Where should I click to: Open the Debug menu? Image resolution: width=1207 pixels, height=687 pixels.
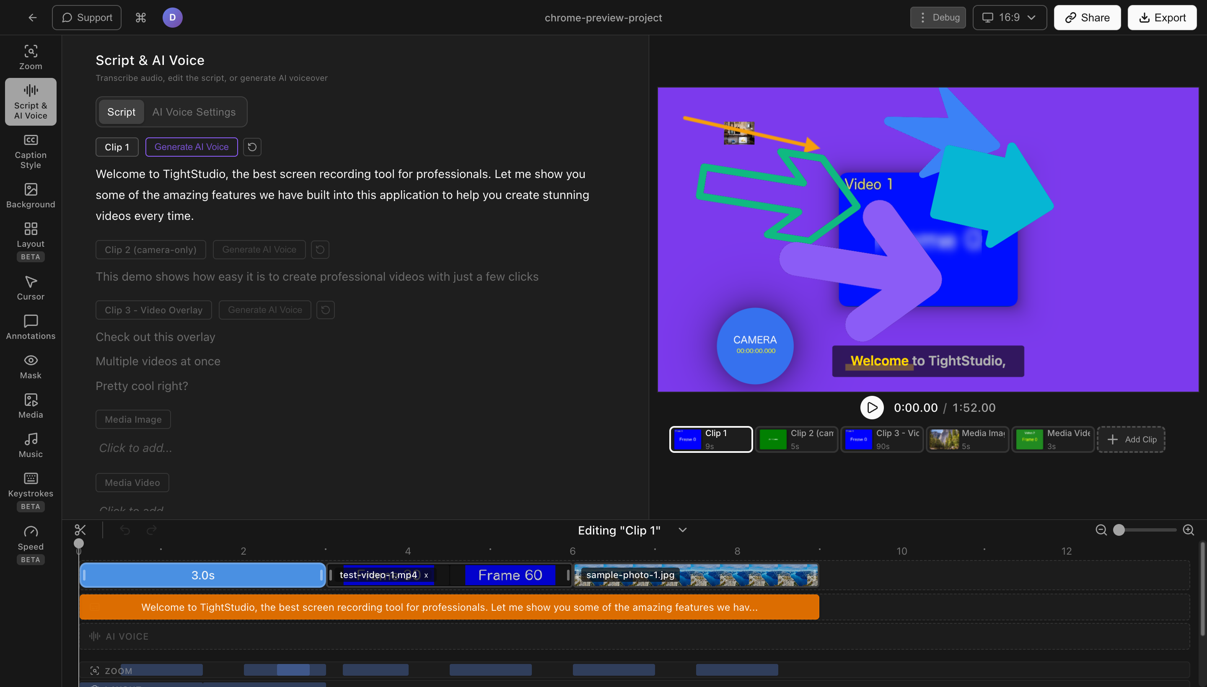(x=938, y=18)
